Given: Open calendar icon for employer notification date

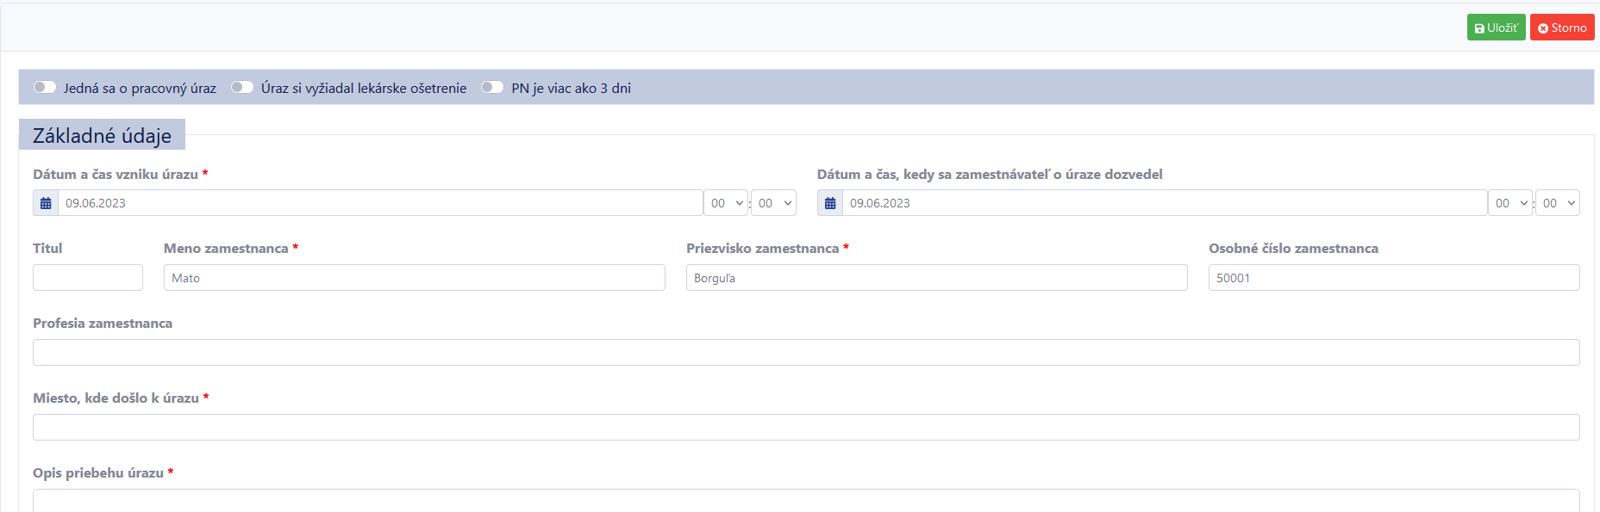Looking at the screenshot, I should pos(830,203).
